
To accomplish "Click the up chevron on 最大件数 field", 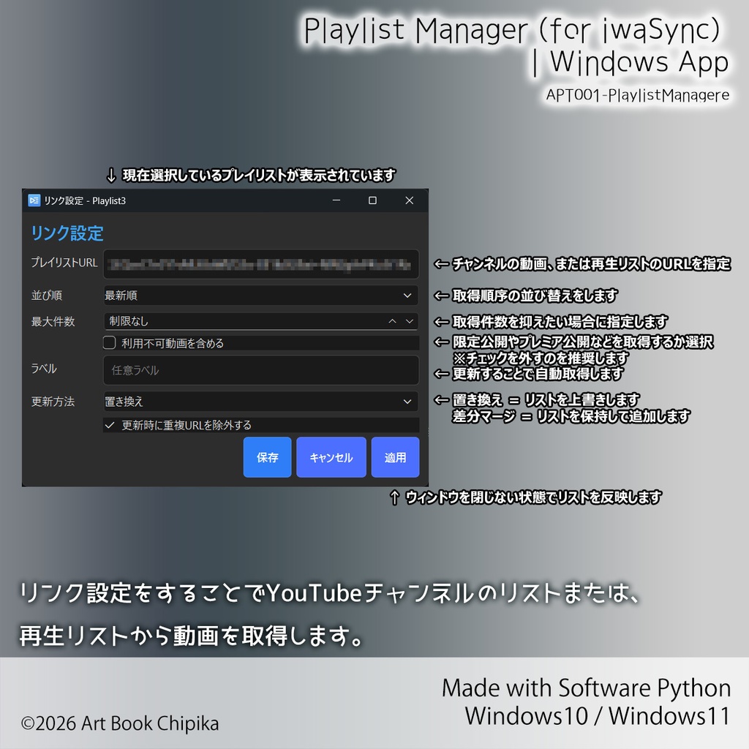I will pos(392,320).
